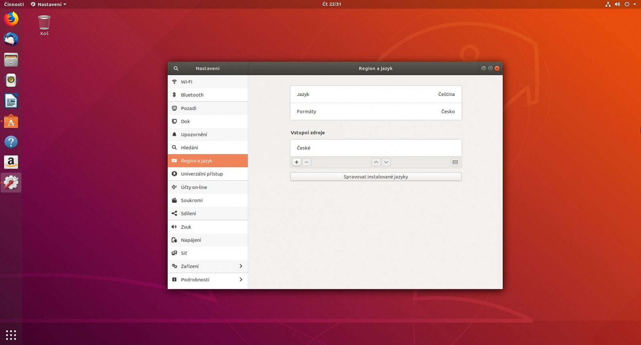Remove input source with minus button
641x345 pixels.
point(306,162)
